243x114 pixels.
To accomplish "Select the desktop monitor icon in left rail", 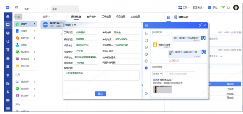I will coord(8,25).
